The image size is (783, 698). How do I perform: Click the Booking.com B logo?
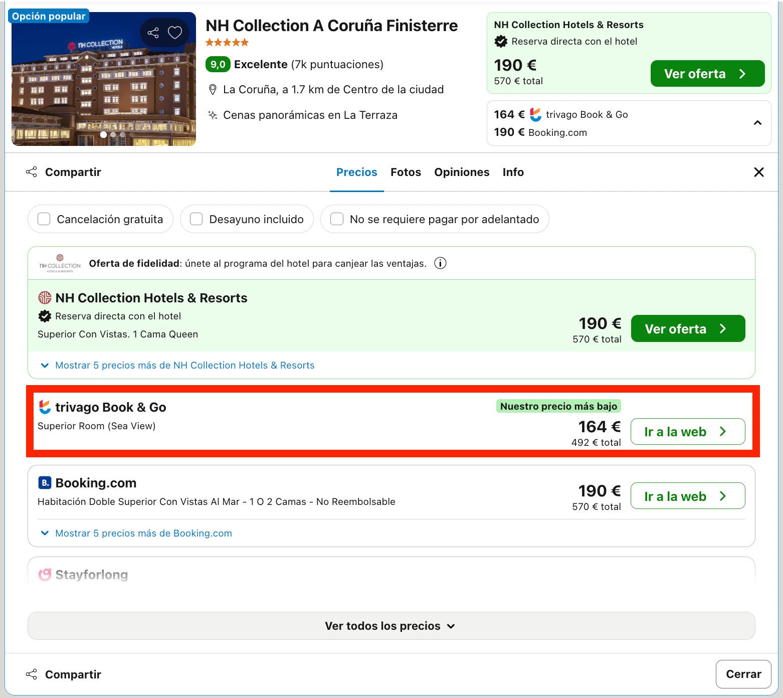click(x=45, y=483)
